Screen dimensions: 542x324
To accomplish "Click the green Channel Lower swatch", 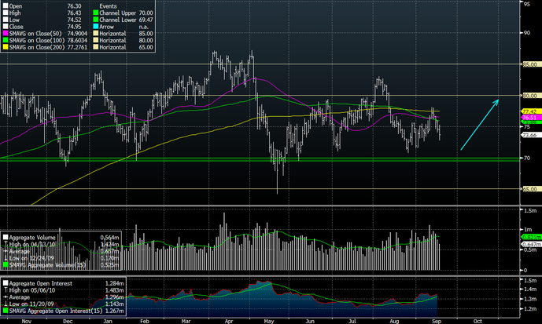I will click(x=96, y=20).
